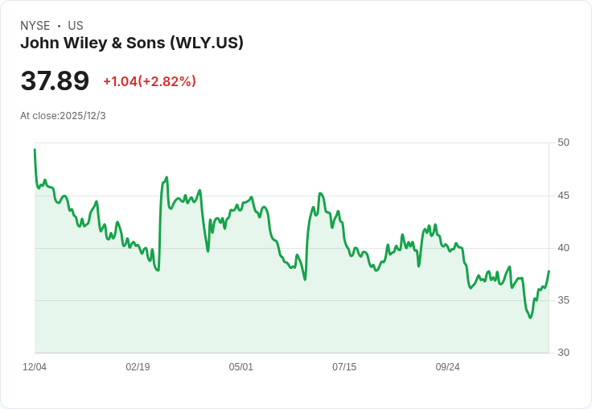Viewport: 592px width, 409px height.
Task: Click the chart line's final endpoint
Action: (x=549, y=271)
